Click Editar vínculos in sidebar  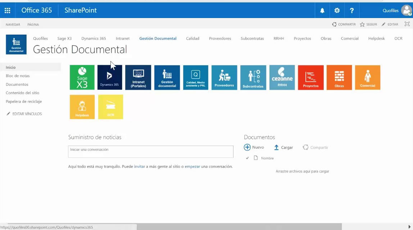click(x=24, y=114)
